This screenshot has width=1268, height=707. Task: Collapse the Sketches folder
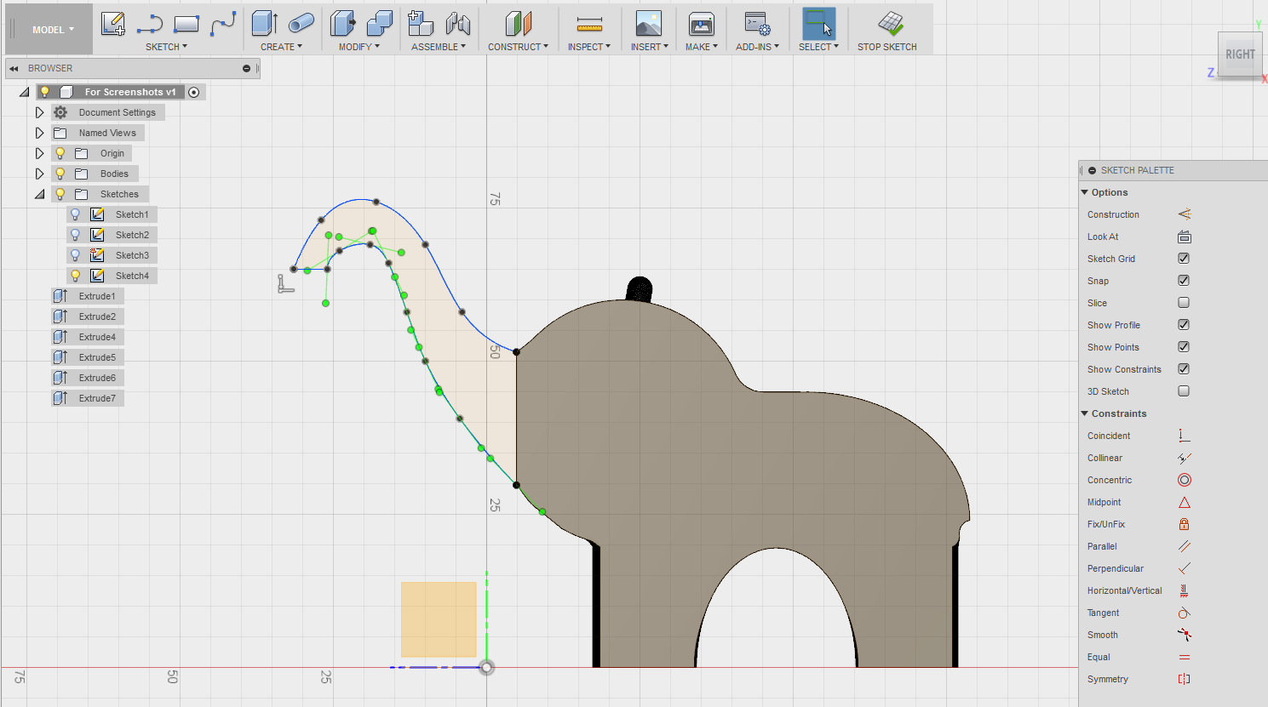click(x=39, y=194)
